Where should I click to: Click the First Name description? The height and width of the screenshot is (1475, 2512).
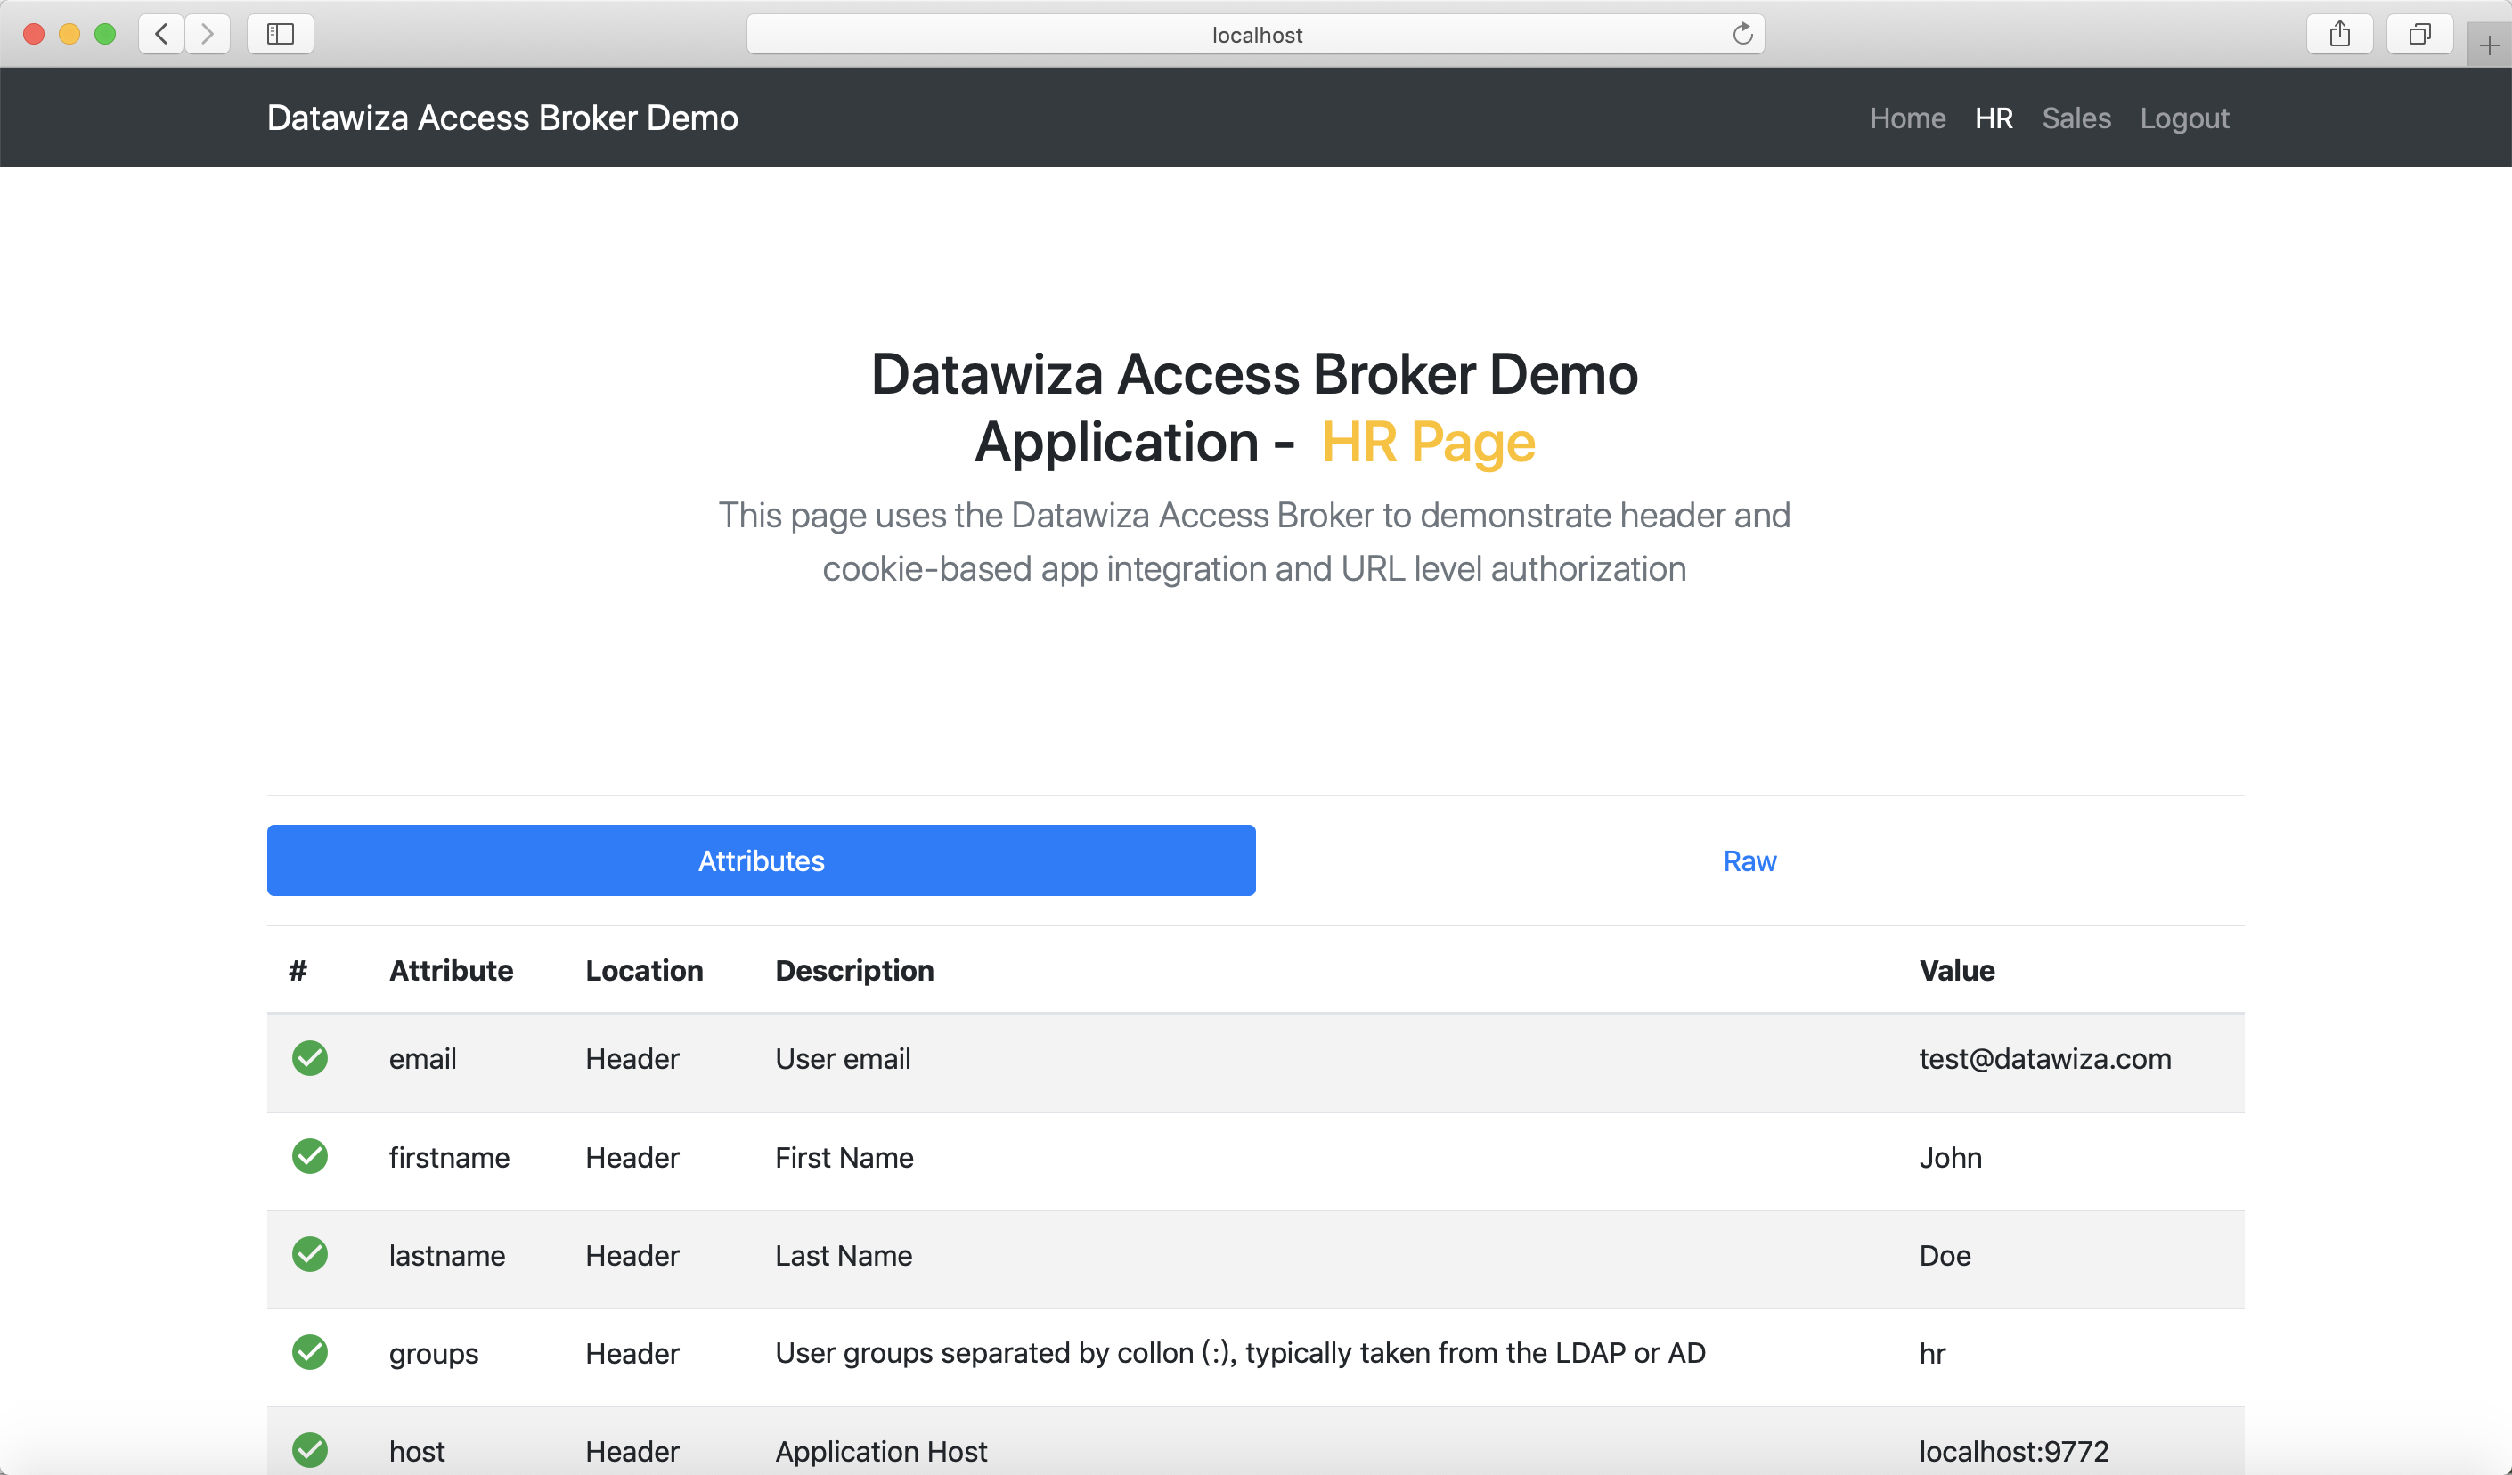[x=844, y=1157]
